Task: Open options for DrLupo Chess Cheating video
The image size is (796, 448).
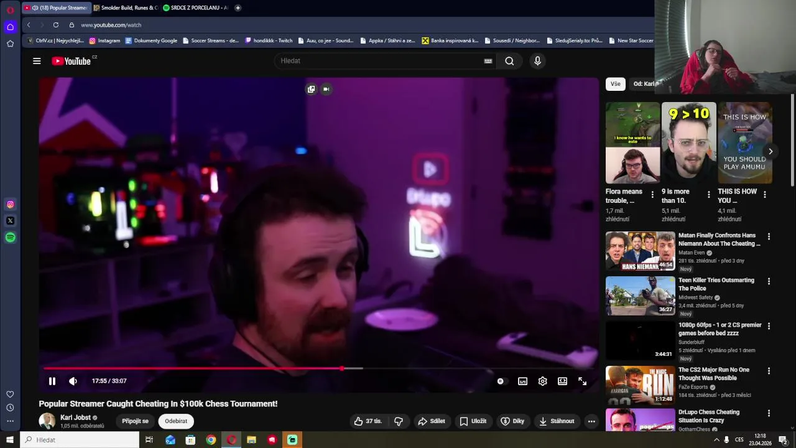Action: point(769,413)
